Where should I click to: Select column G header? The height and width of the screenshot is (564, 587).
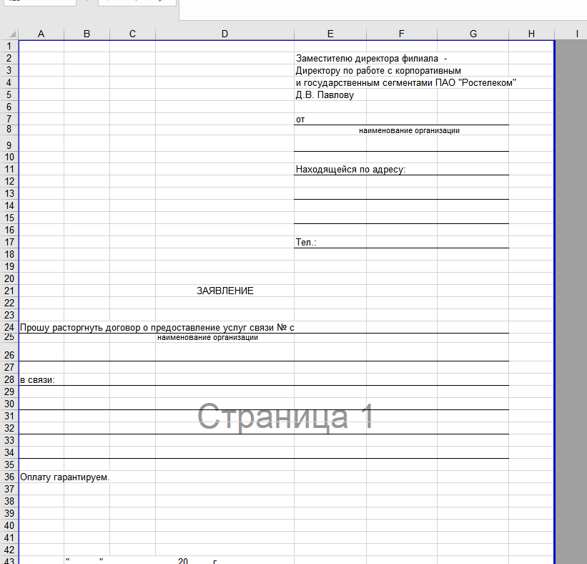pos(473,34)
